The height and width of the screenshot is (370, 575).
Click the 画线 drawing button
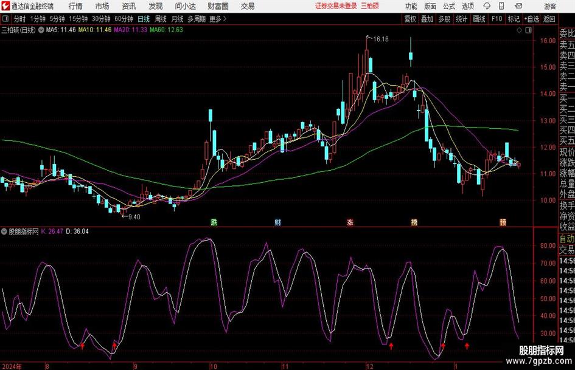tap(479, 19)
